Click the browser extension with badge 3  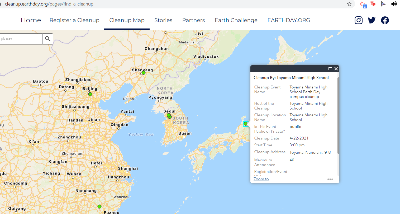[x=363, y=4]
